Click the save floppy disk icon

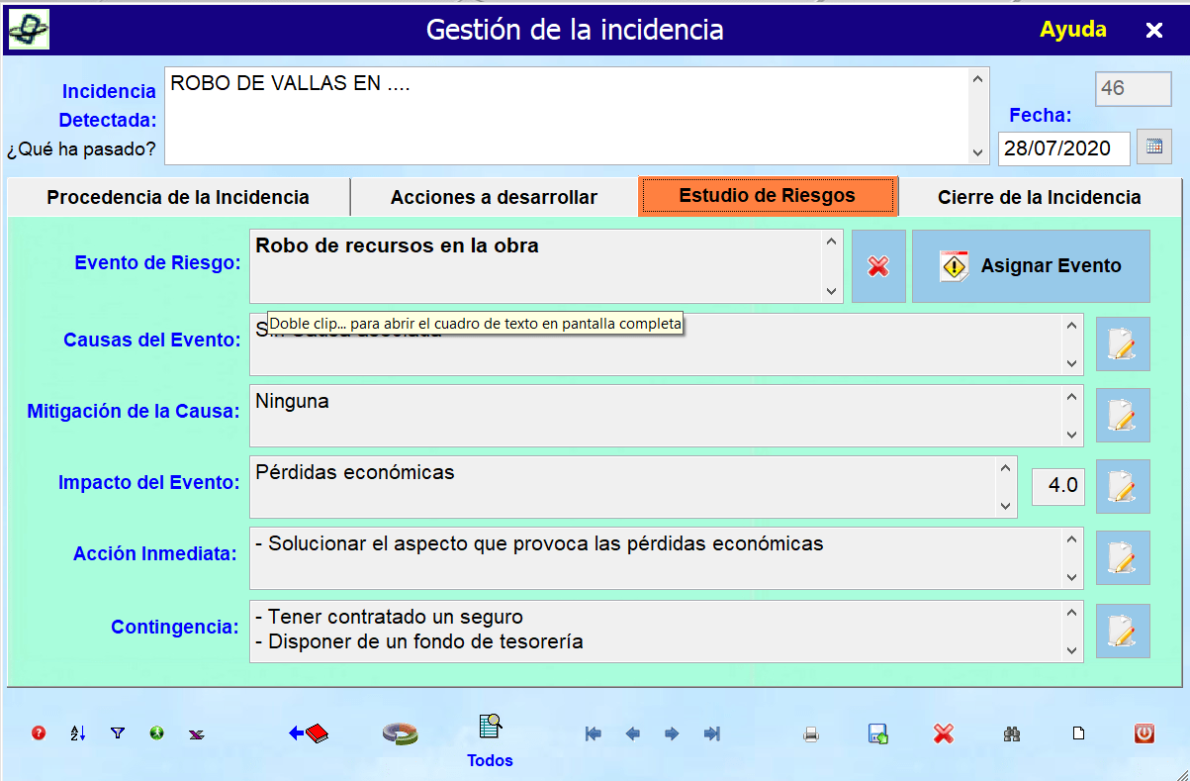coord(877,733)
